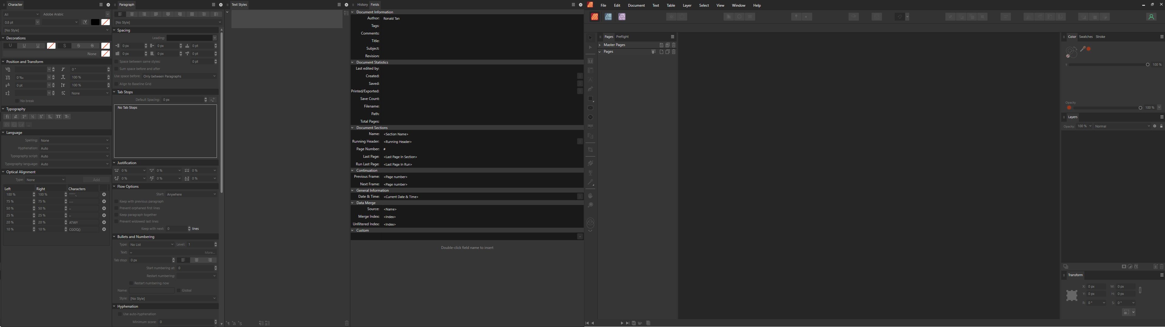Switch to the Designer persona icon
Image resolution: width=1165 pixels, height=327 pixels.
[608, 17]
